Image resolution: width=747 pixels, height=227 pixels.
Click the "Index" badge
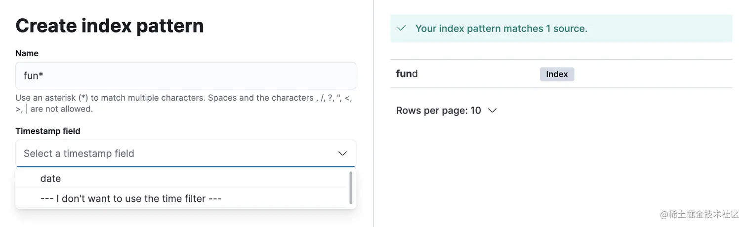coord(557,74)
